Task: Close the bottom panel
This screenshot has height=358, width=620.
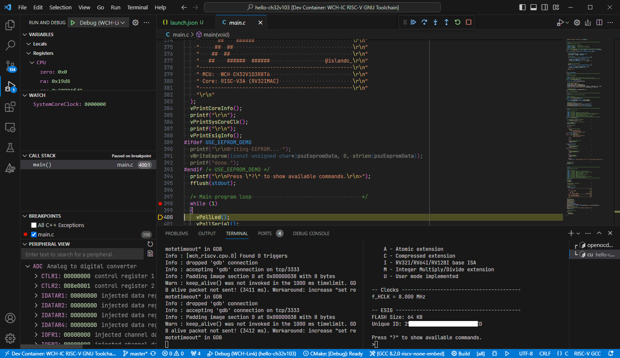Action: [x=610, y=233]
